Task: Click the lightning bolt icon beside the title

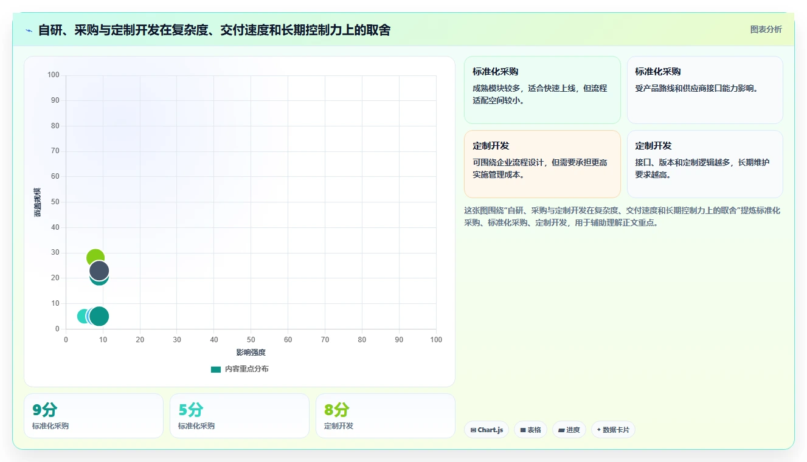Action: 29,30
